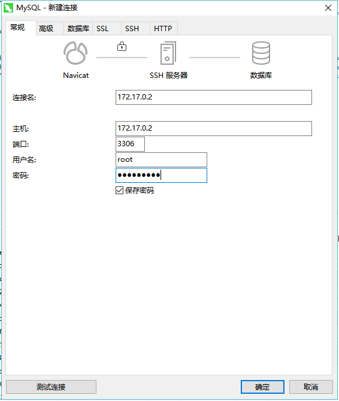Focus the 连接名 input field
The image size is (339, 401).
[x=214, y=97]
